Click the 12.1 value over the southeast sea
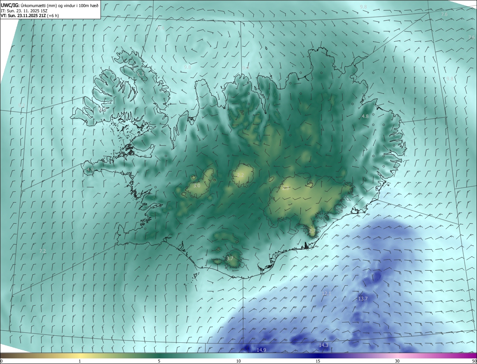This screenshot has width=477, height=364. coord(326,294)
